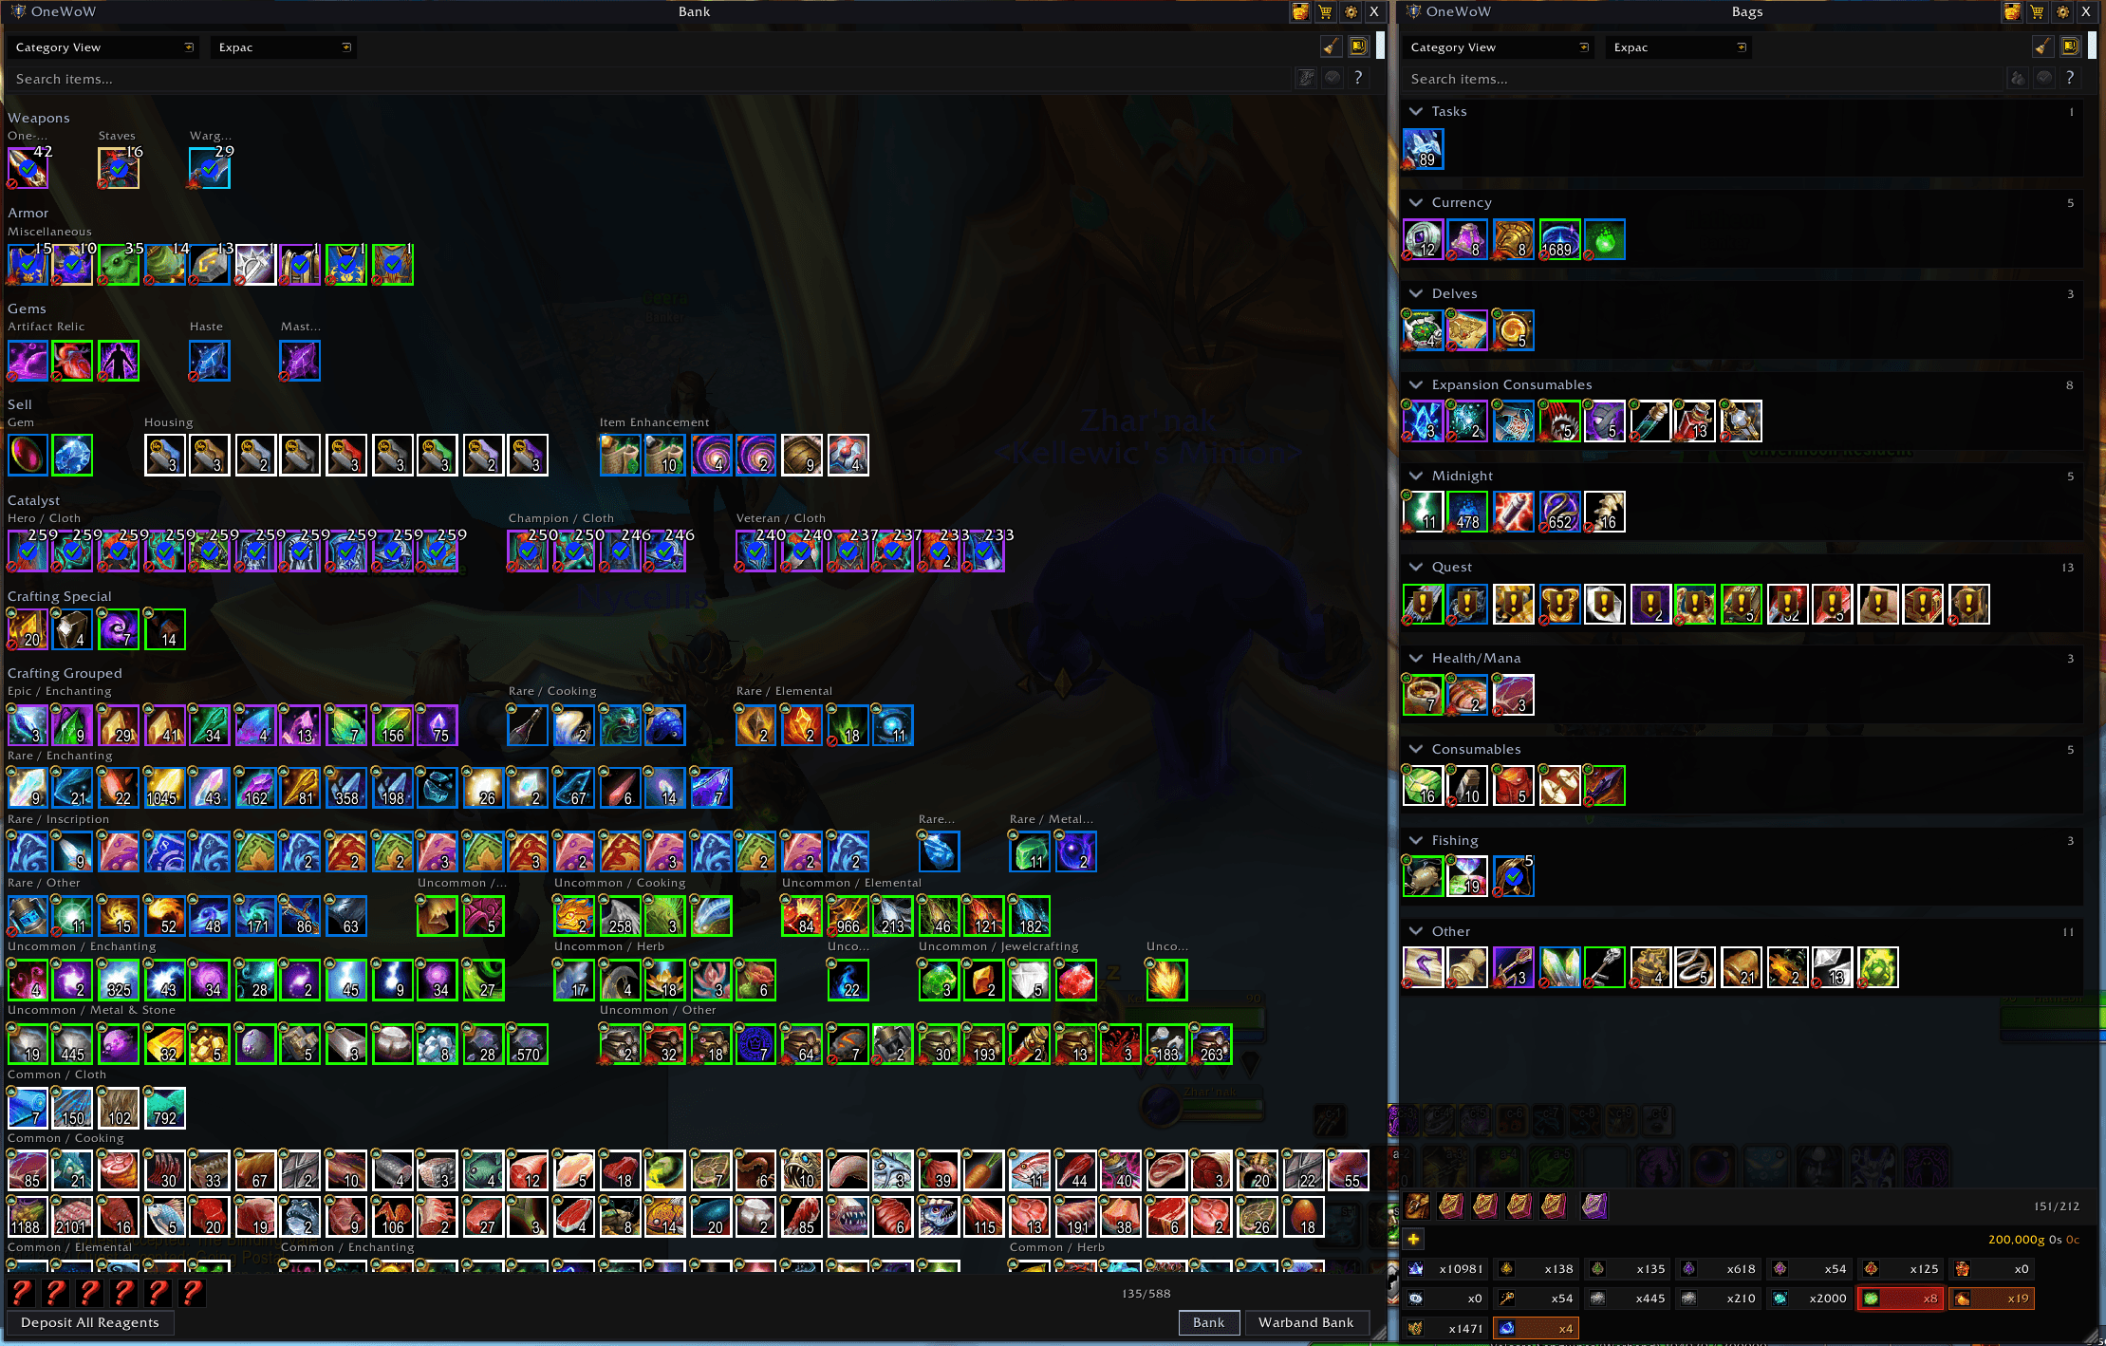Click the Bags Search items field
2106x1346 pixels.
coord(1703,79)
